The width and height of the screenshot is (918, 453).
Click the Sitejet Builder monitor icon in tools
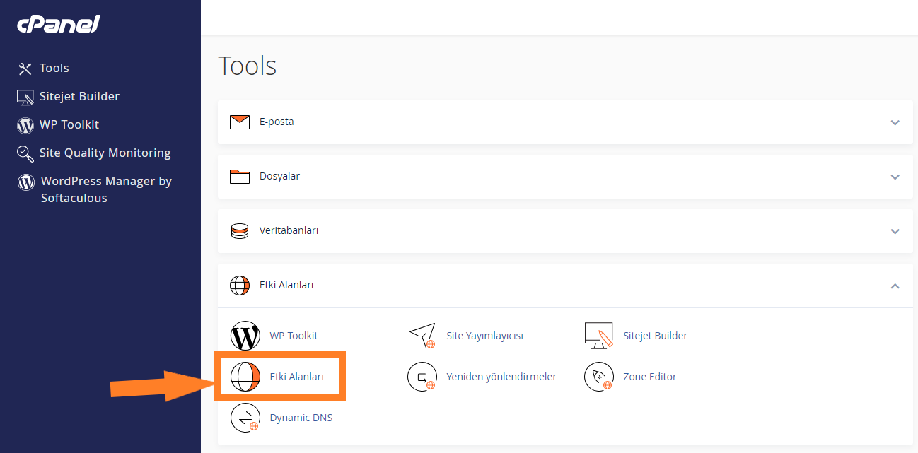click(x=599, y=336)
